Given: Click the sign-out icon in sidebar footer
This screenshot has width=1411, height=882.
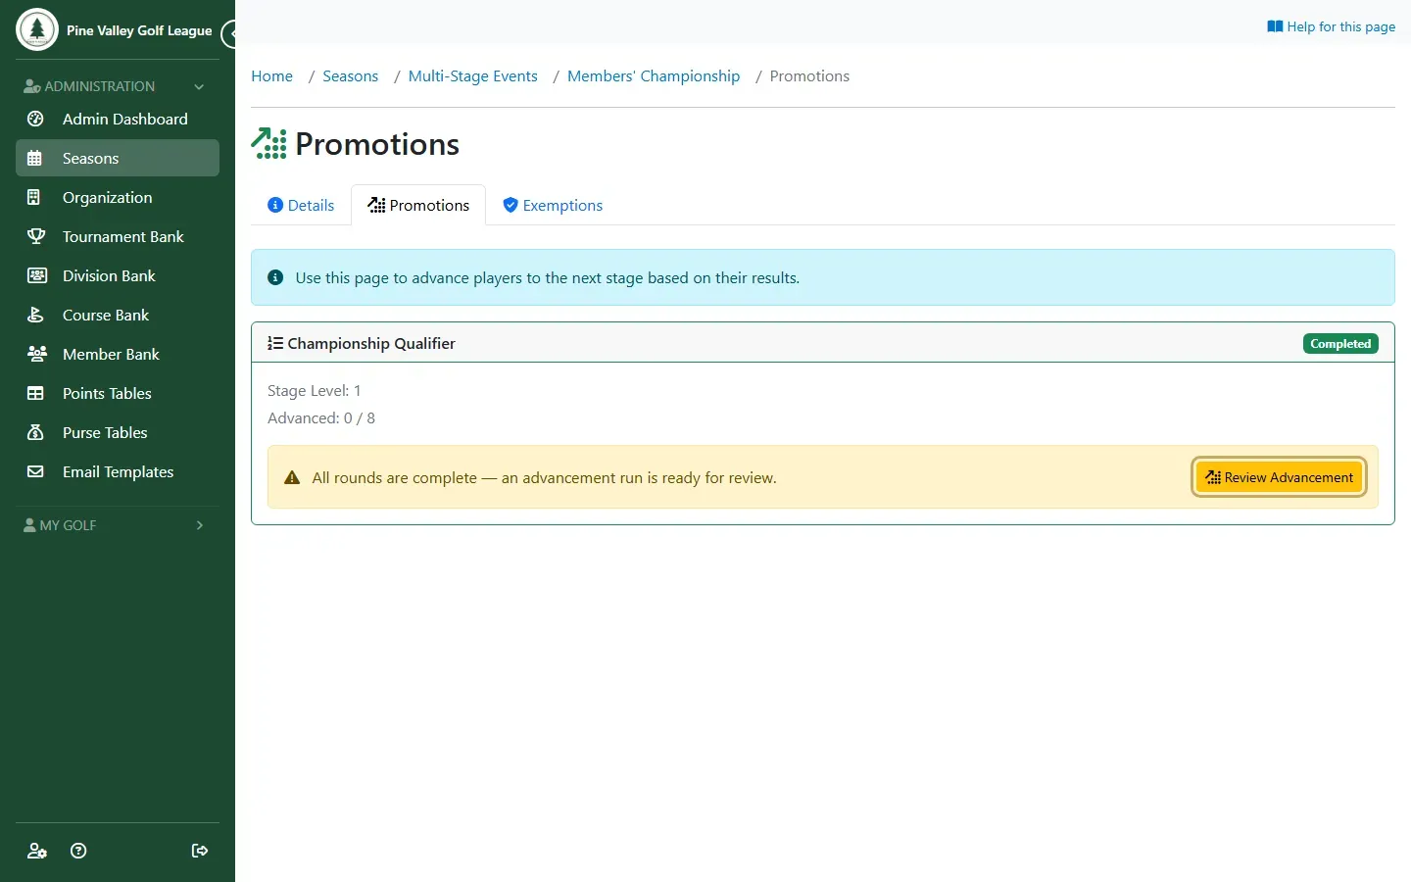Looking at the screenshot, I should 200,851.
